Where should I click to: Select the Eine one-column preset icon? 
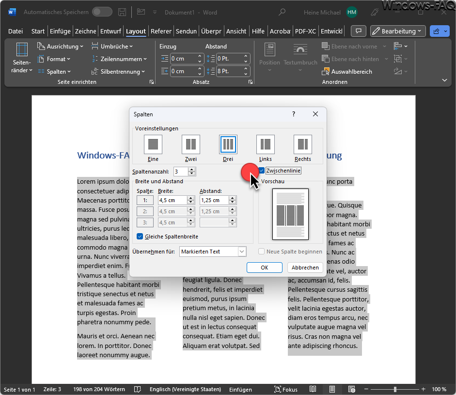[x=153, y=144]
